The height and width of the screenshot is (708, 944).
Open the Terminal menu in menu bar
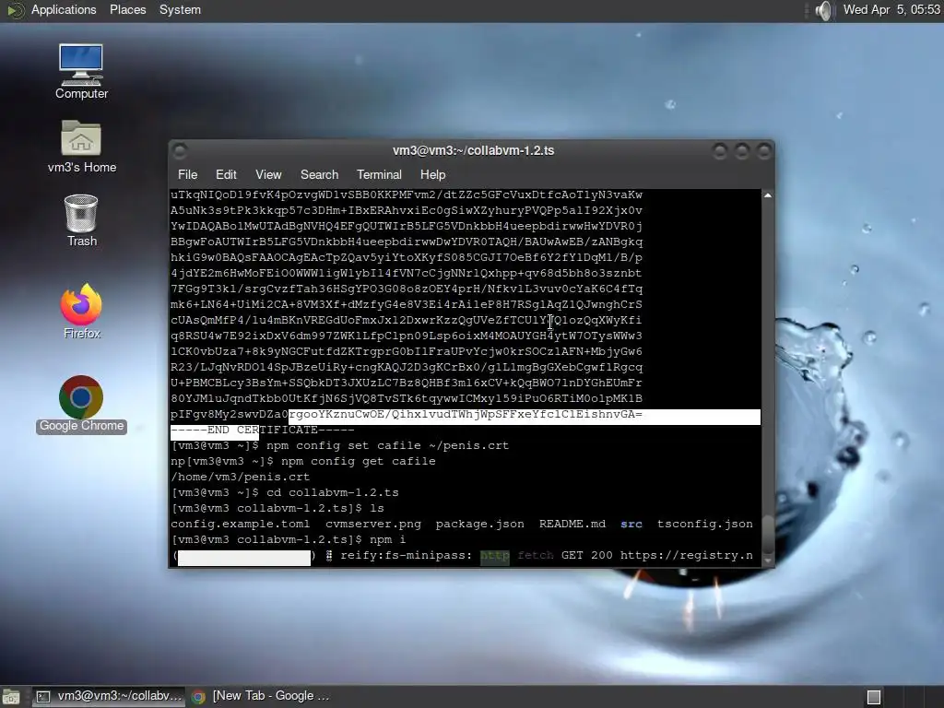(379, 174)
